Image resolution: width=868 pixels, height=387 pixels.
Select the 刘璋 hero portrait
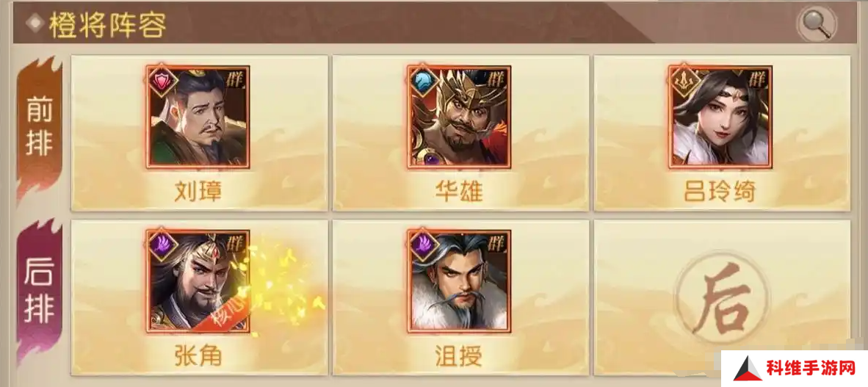(198, 117)
